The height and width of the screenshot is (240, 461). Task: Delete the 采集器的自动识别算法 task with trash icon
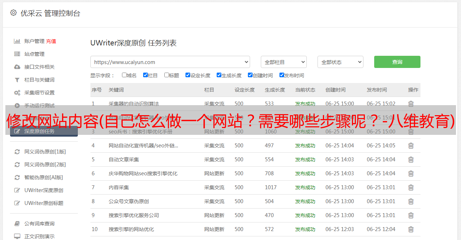tap(411, 104)
